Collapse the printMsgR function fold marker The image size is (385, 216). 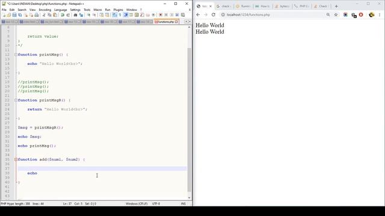tap(16, 100)
